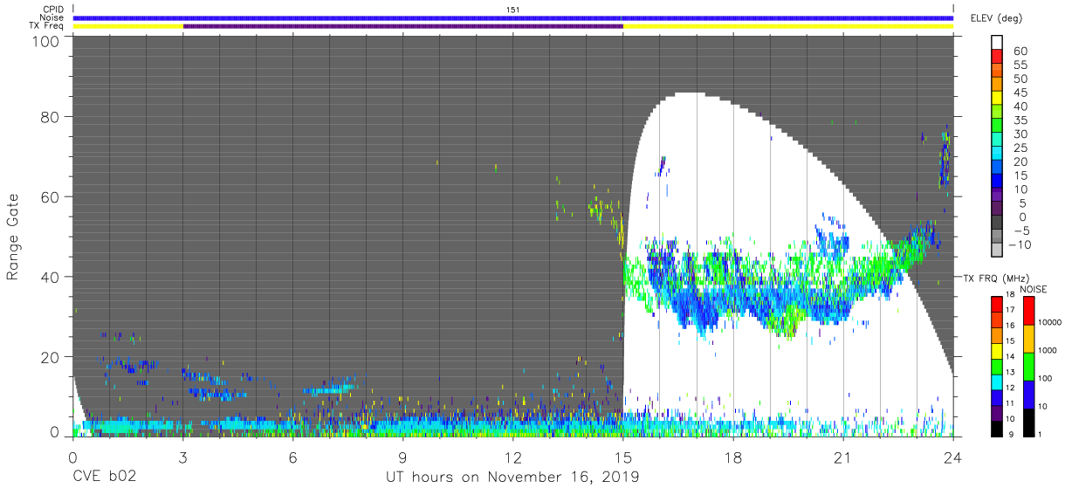The width and height of the screenshot is (1072, 495).
Task: Click the white top segment of ELEV colorbar
Action: [996, 43]
